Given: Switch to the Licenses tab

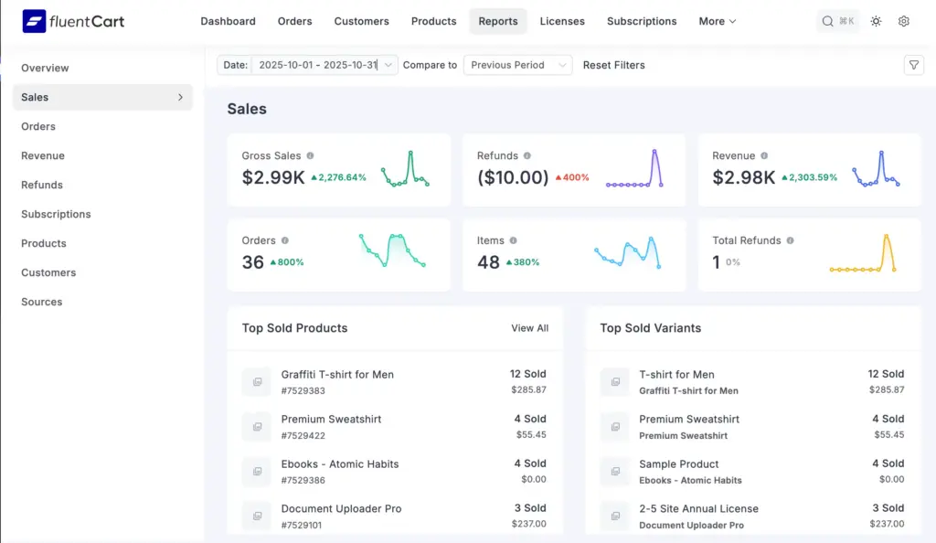Looking at the screenshot, I should pyautogui.click(x=562, y=21).
